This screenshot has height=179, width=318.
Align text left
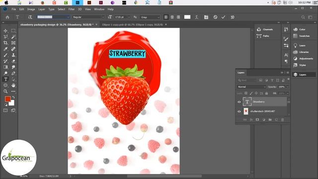(x=166, y=17)
